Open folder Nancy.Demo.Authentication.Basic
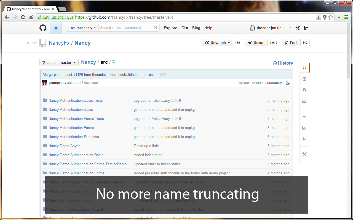The height and width of the screenshot is (220, 353). tap(76, 155)
